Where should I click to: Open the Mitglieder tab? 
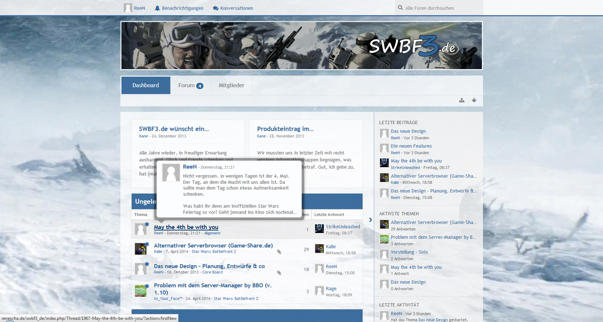(231, 85)
